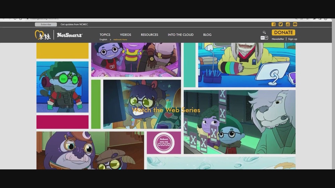Click the Into the Cloud circular badge

[164, 143]
